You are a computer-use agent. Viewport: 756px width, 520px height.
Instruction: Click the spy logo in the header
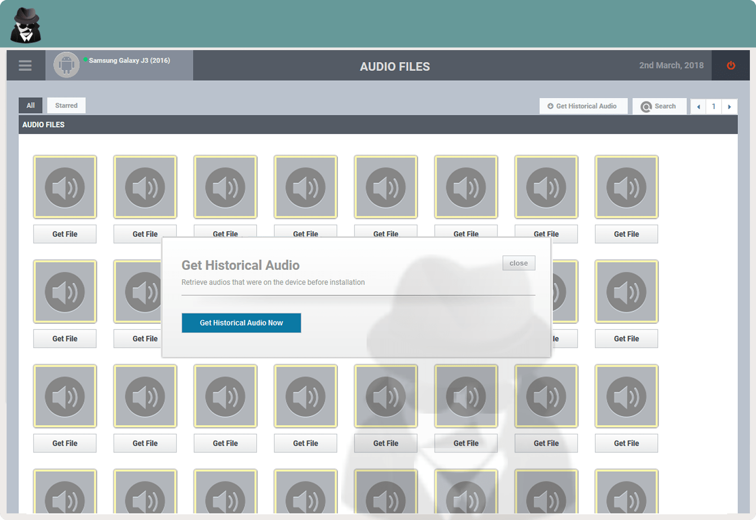coord(25,24)
